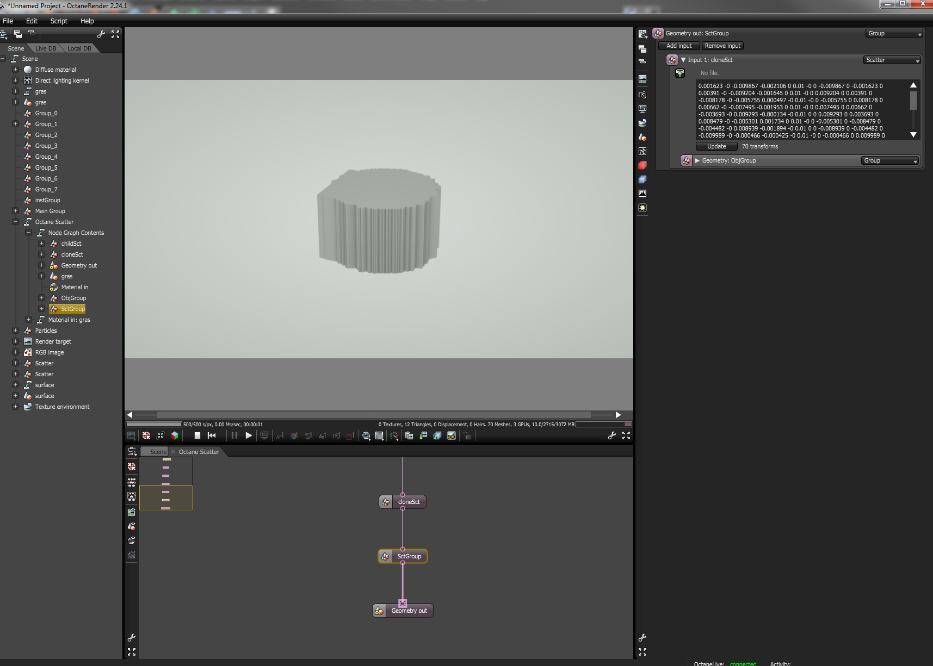Toggle the viewport lock icon
Viewport: 933px width, 666px height.
pos(467,435)
